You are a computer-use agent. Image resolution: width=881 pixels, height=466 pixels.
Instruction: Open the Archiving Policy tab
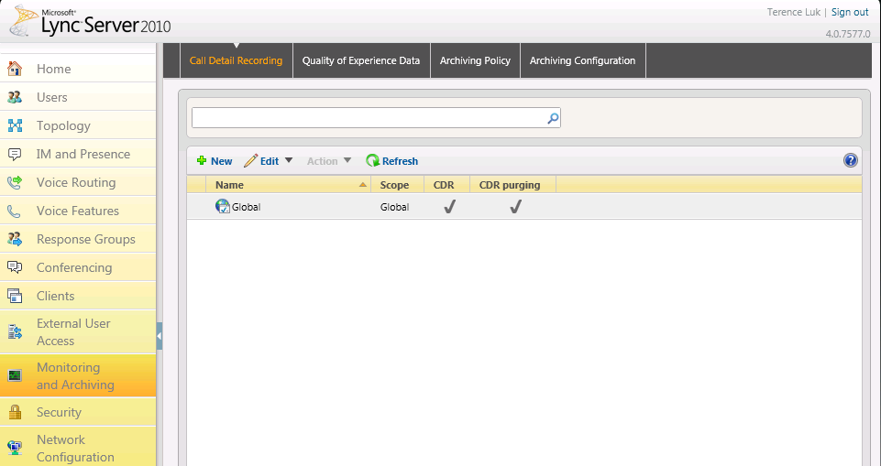click(475, 60)
